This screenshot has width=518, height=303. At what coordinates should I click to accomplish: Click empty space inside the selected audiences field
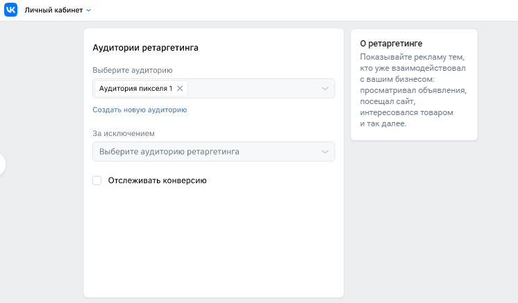(x=250, y=88)
